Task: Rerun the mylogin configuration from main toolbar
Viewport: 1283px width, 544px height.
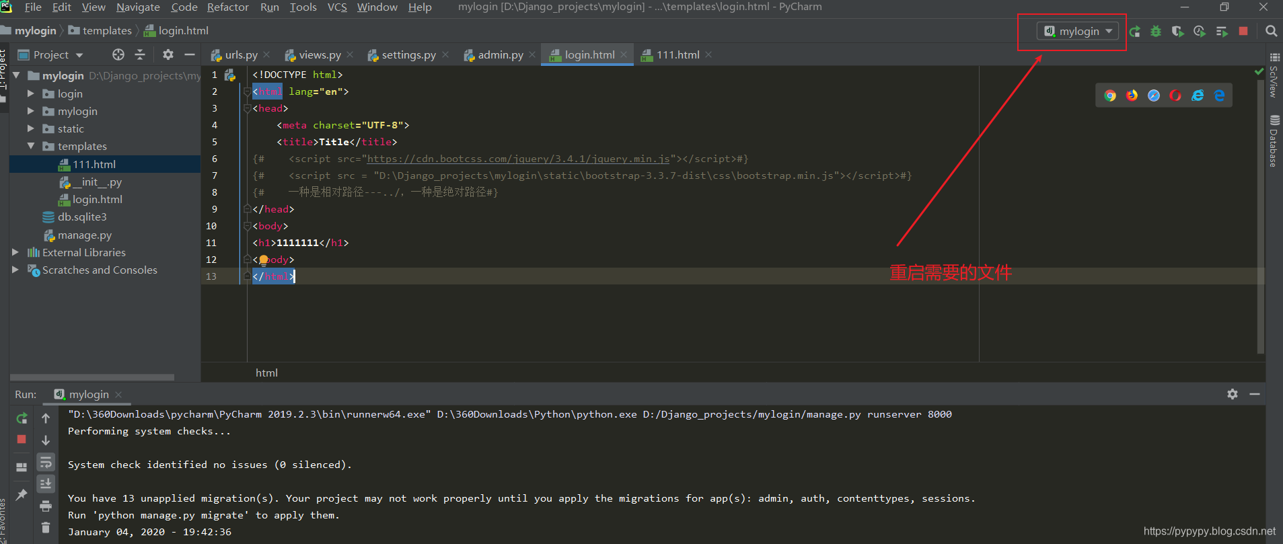Action: coord(1135,32)
